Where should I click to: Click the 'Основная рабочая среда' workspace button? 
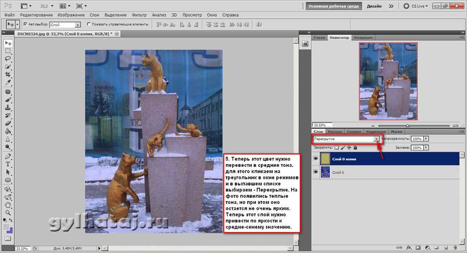point(334,6)
